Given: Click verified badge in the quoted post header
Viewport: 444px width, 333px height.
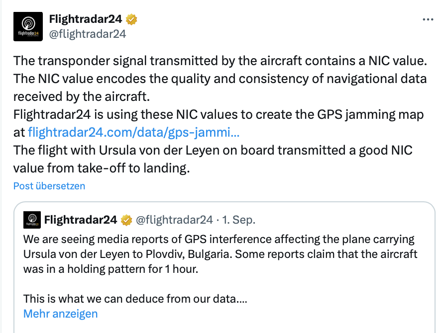Looking at the screenshot, I should [127, 220].
